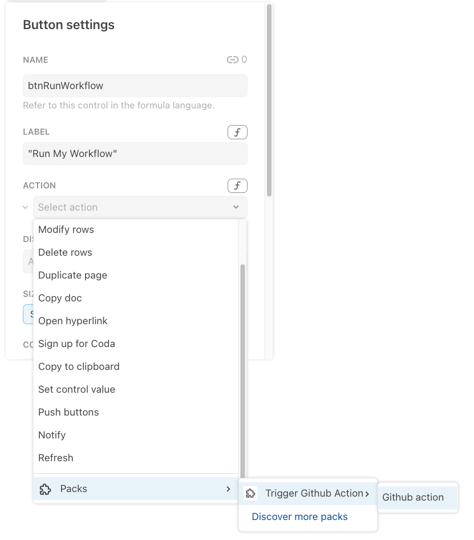474x540 pixels.
Task: Choose Set control value option
Action: 76,389
